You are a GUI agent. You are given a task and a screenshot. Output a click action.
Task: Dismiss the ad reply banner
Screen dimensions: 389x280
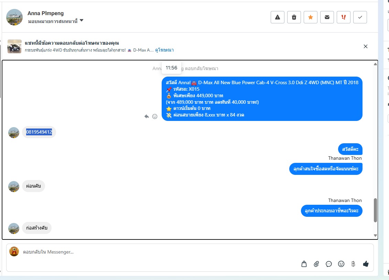(365, 46)
